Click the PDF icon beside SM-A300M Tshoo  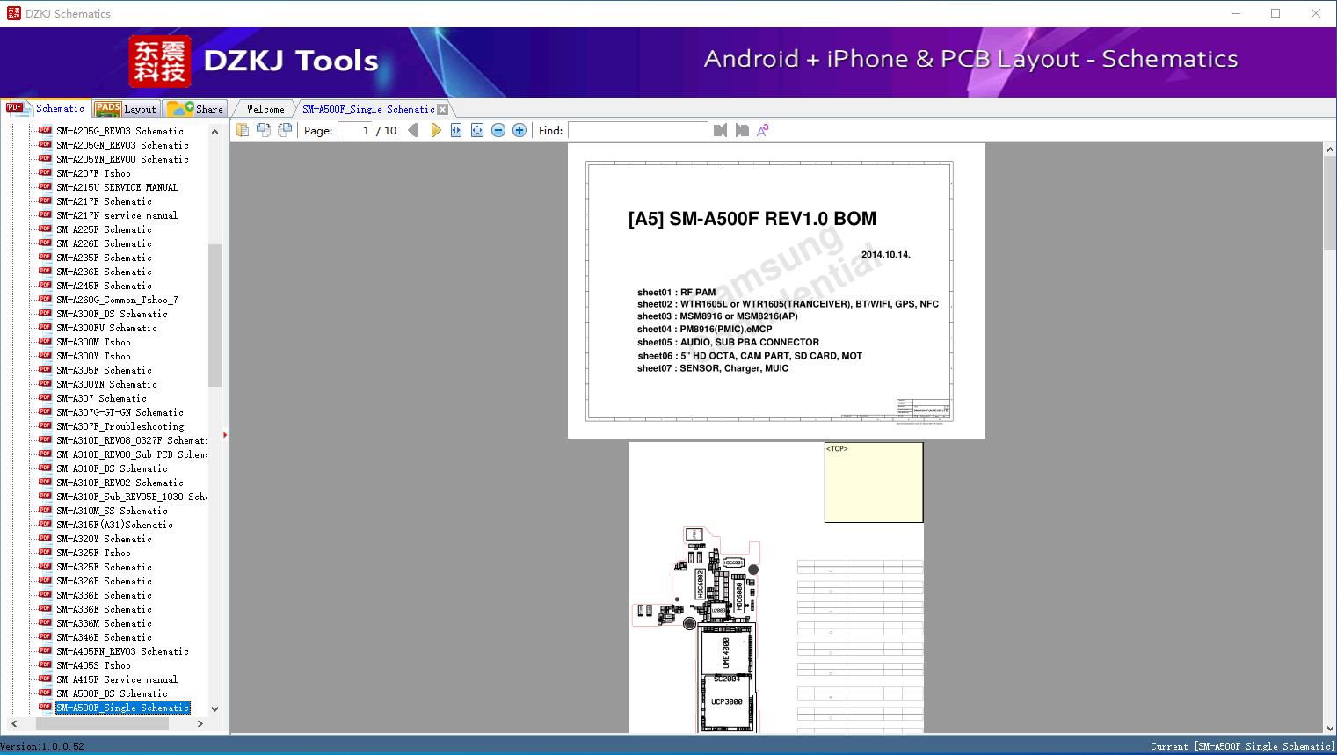45,342
